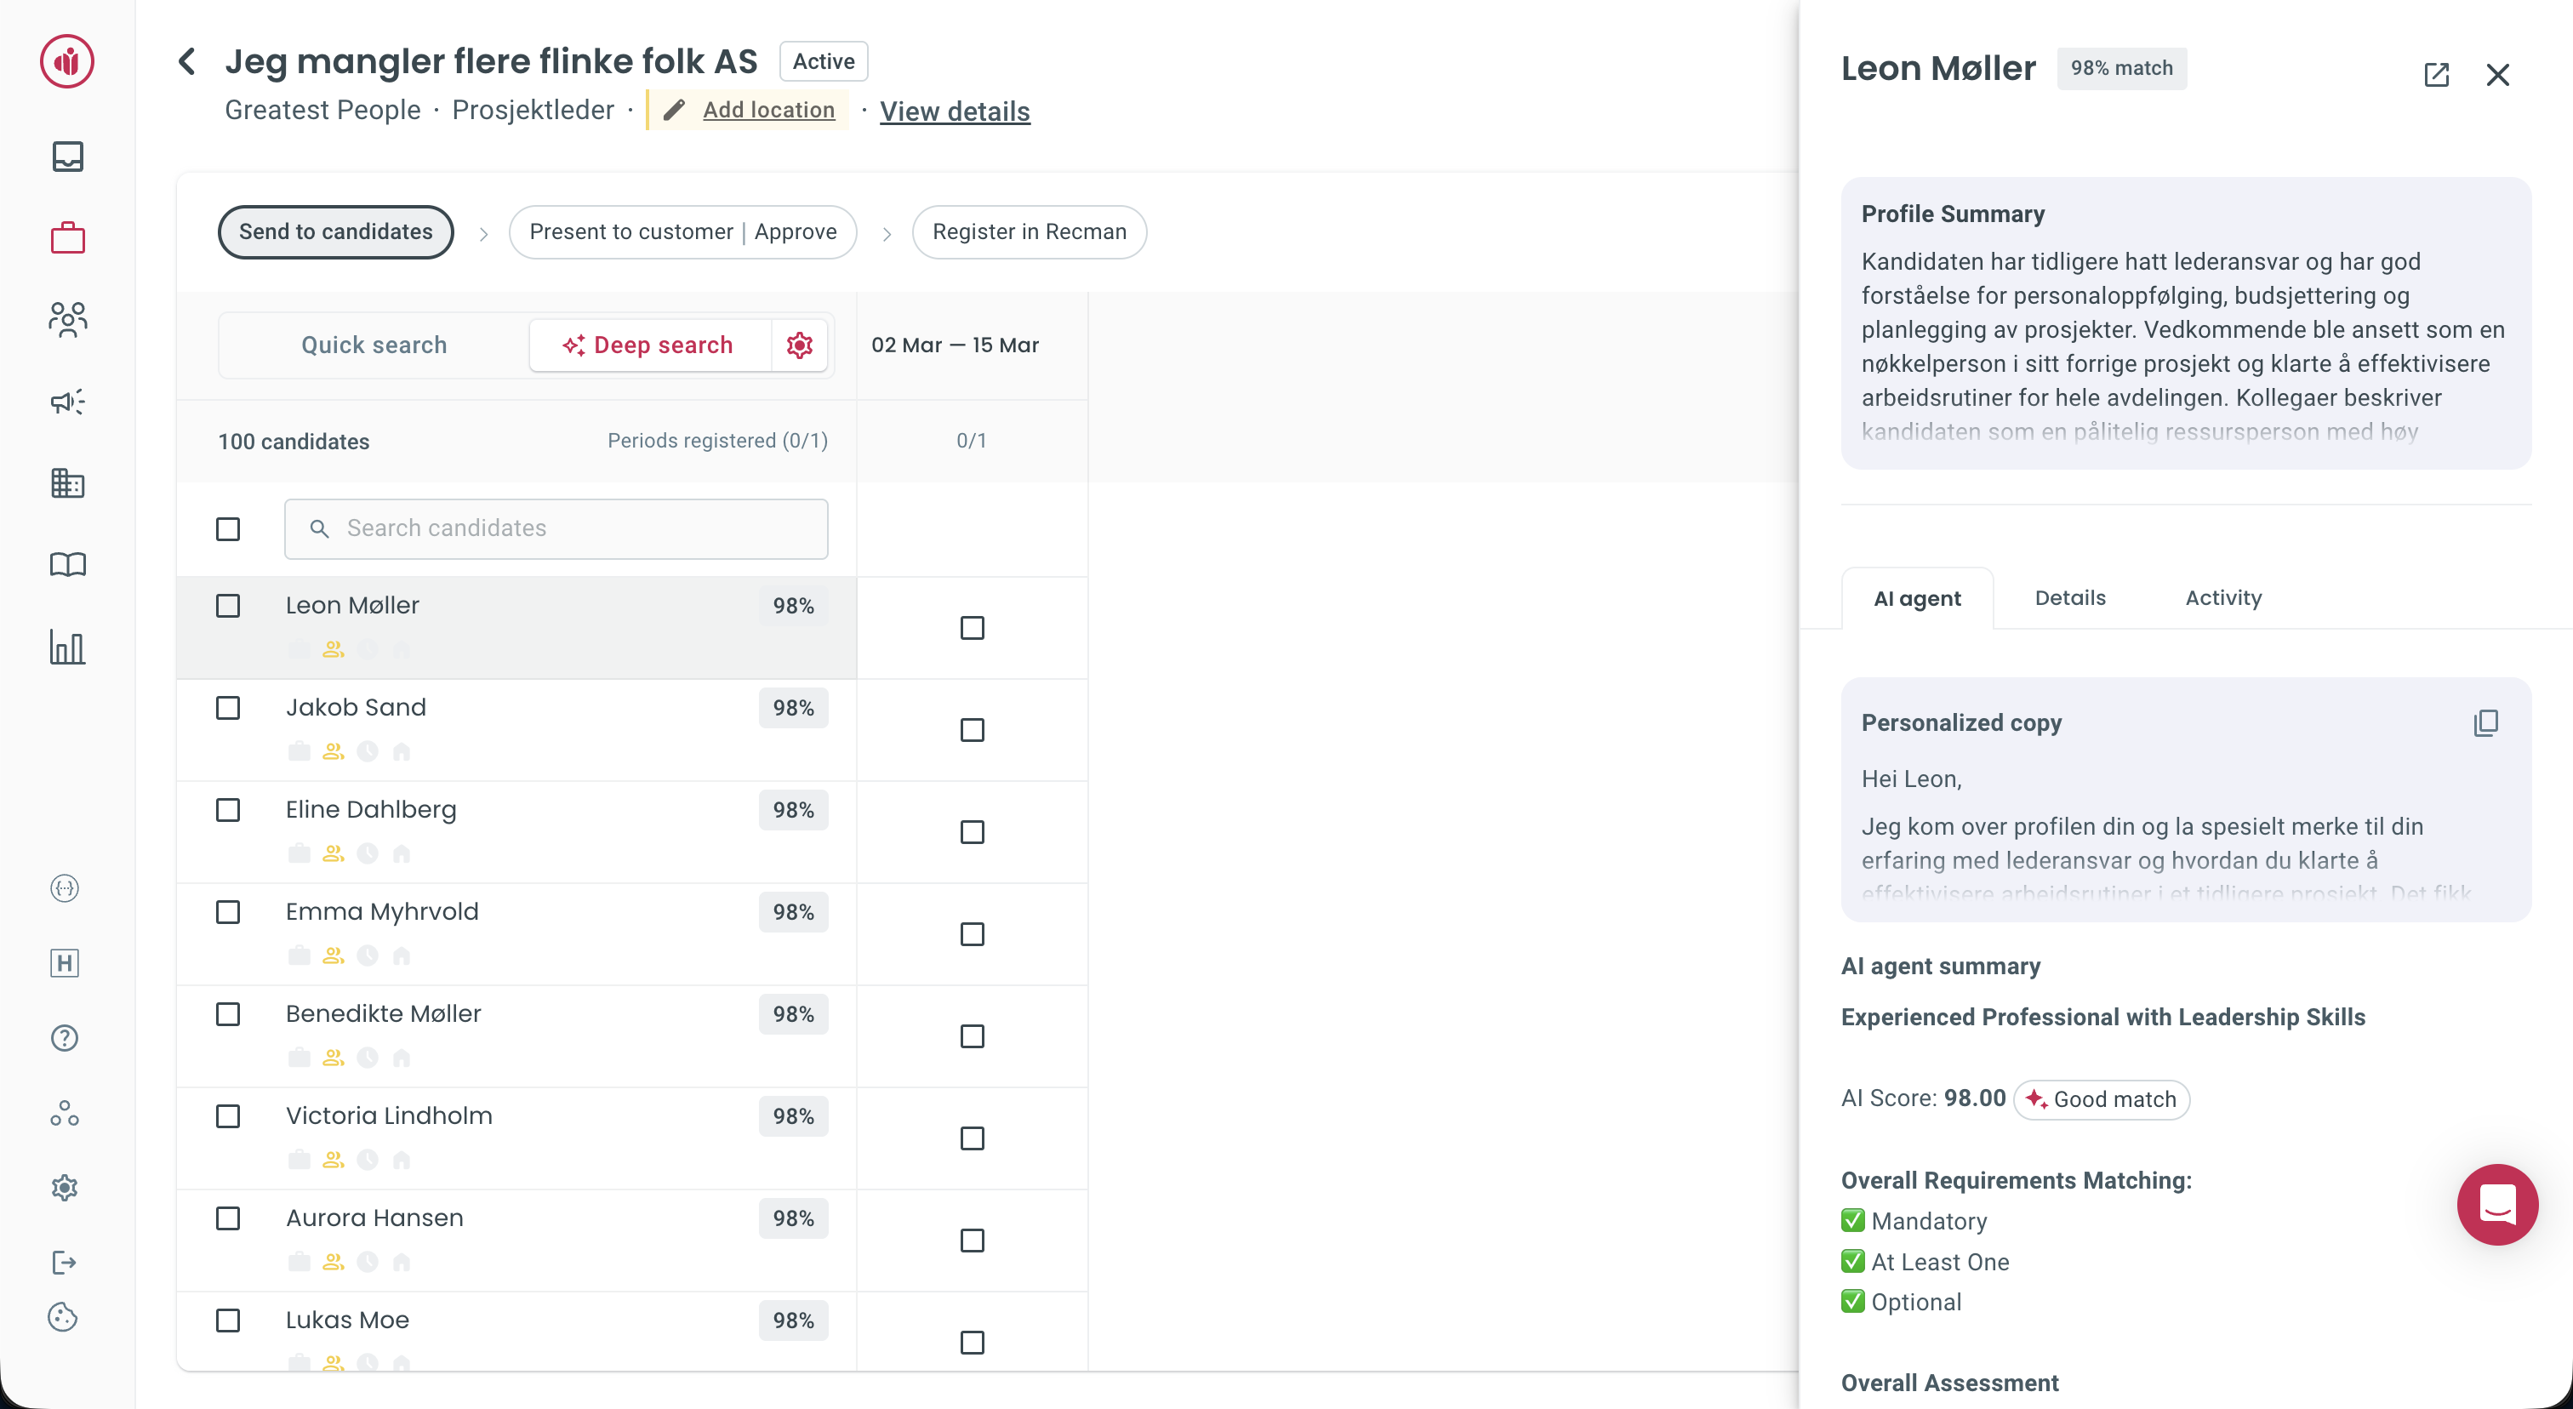This screenshot has height=1409, width=2573.
Task: Click the Send to candidates button
Action: click(x=335, y=231)
